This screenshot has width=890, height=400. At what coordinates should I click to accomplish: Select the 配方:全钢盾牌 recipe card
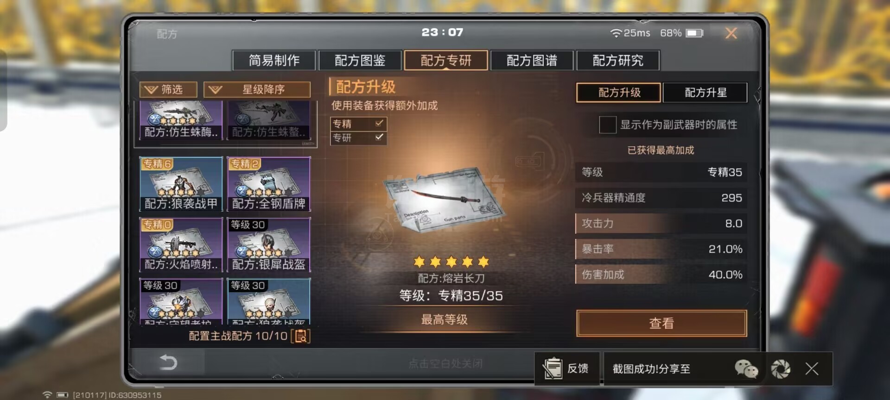tap(268, 184)
